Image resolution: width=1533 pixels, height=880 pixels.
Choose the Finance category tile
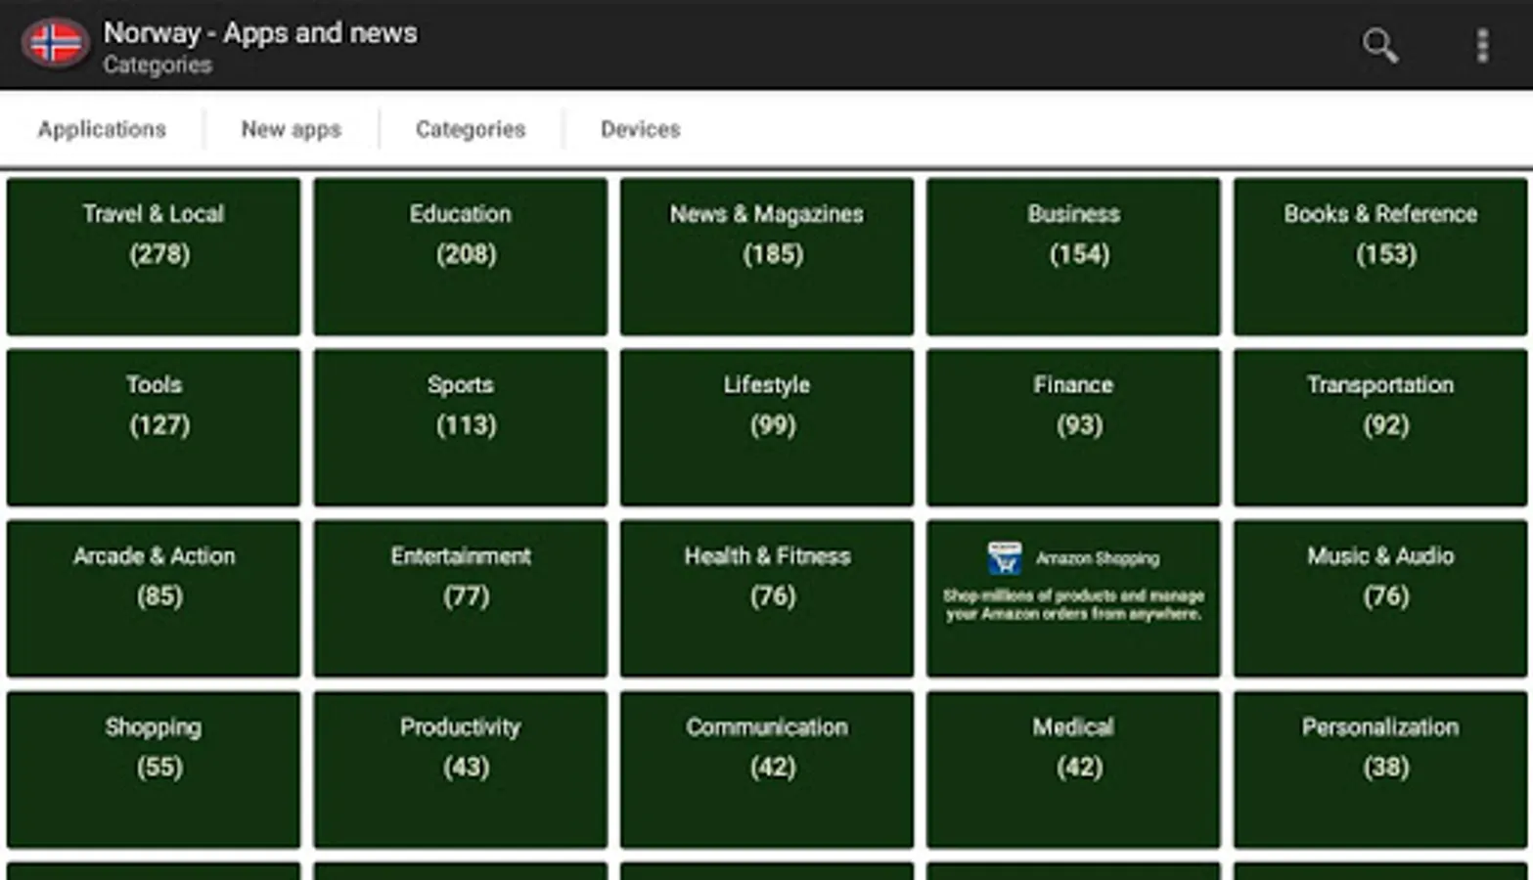click(x=1073, y=427)
